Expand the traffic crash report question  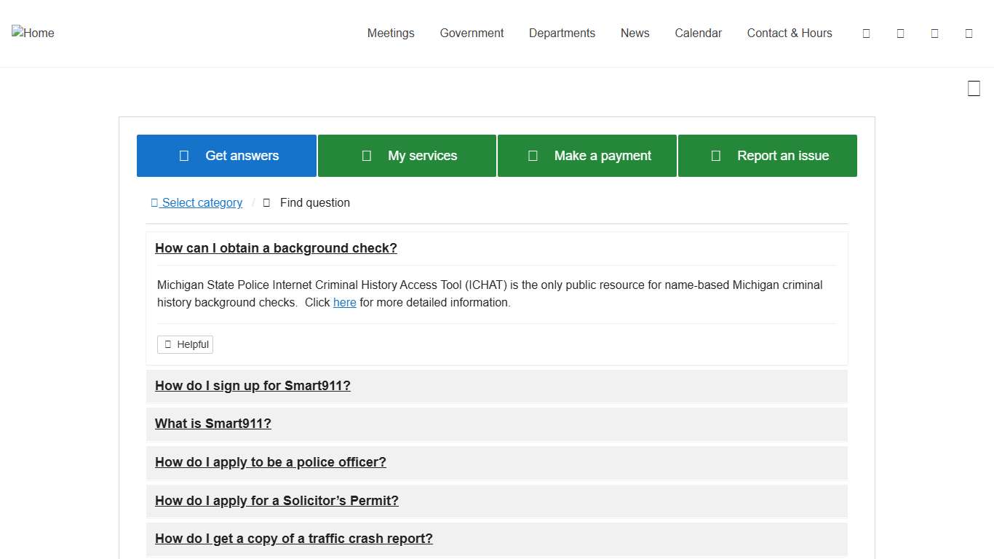pos(294,539)
